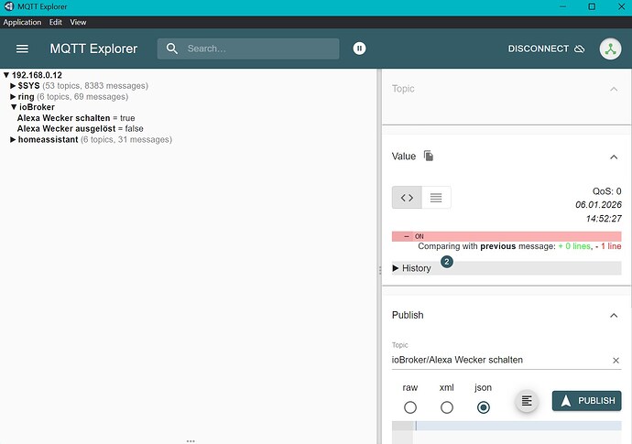
Task: Click the vertical panel splitter handle
Action: coord(380,270)
